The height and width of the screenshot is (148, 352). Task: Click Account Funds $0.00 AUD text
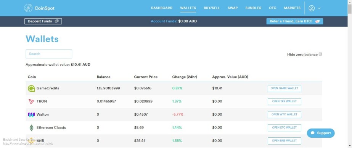[x=174, y=21]
